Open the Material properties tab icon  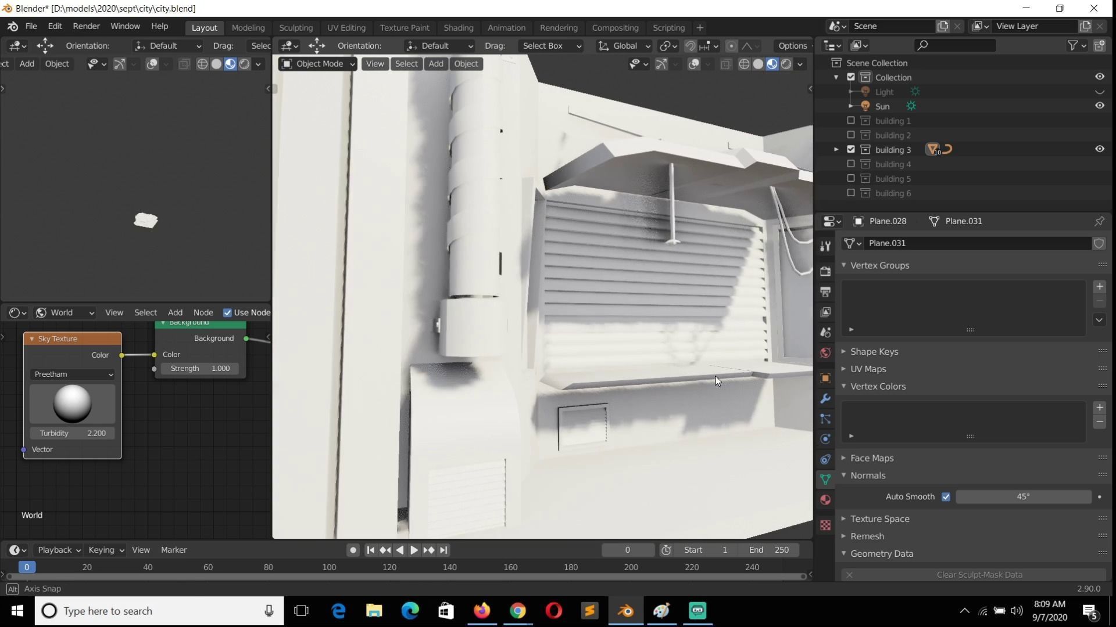pos(825,500)
